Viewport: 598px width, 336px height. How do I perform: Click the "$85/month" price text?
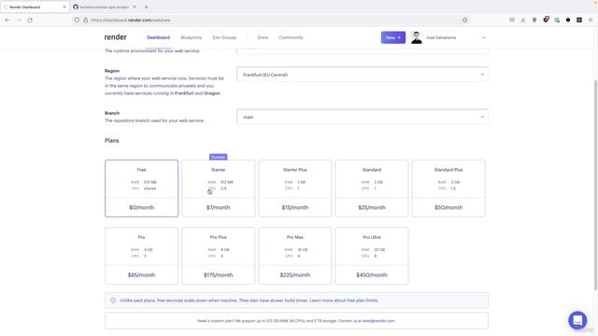(141, 274)
